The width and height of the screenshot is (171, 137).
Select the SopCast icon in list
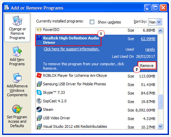pyautogui.click(x=39, y=101)
